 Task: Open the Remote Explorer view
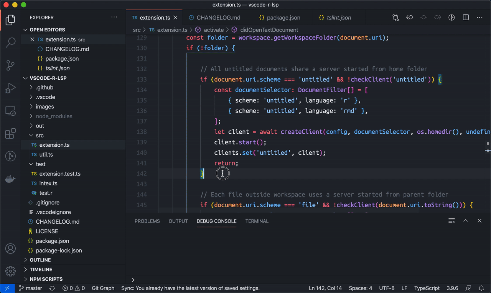pyautogui.click(x=10, y=111)
